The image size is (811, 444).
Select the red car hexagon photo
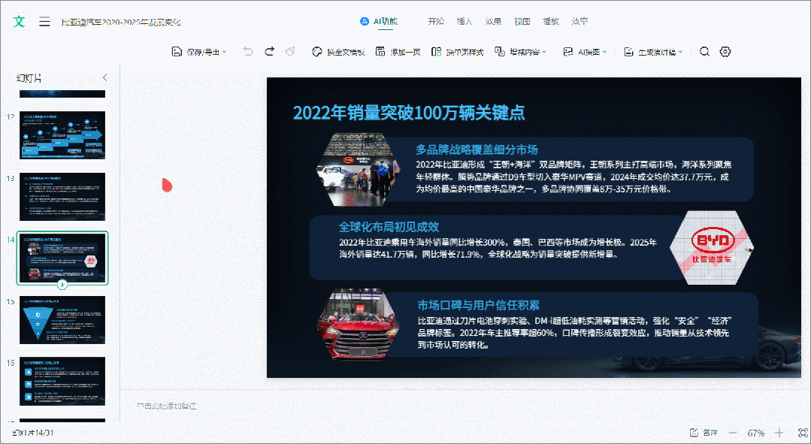click(359, 325)
